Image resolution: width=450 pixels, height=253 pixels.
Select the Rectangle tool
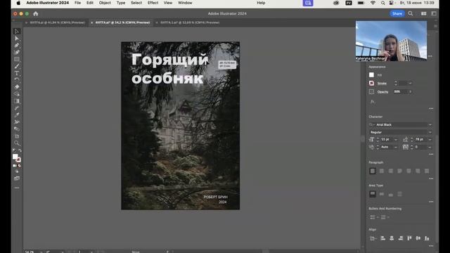tap(17, 59)
